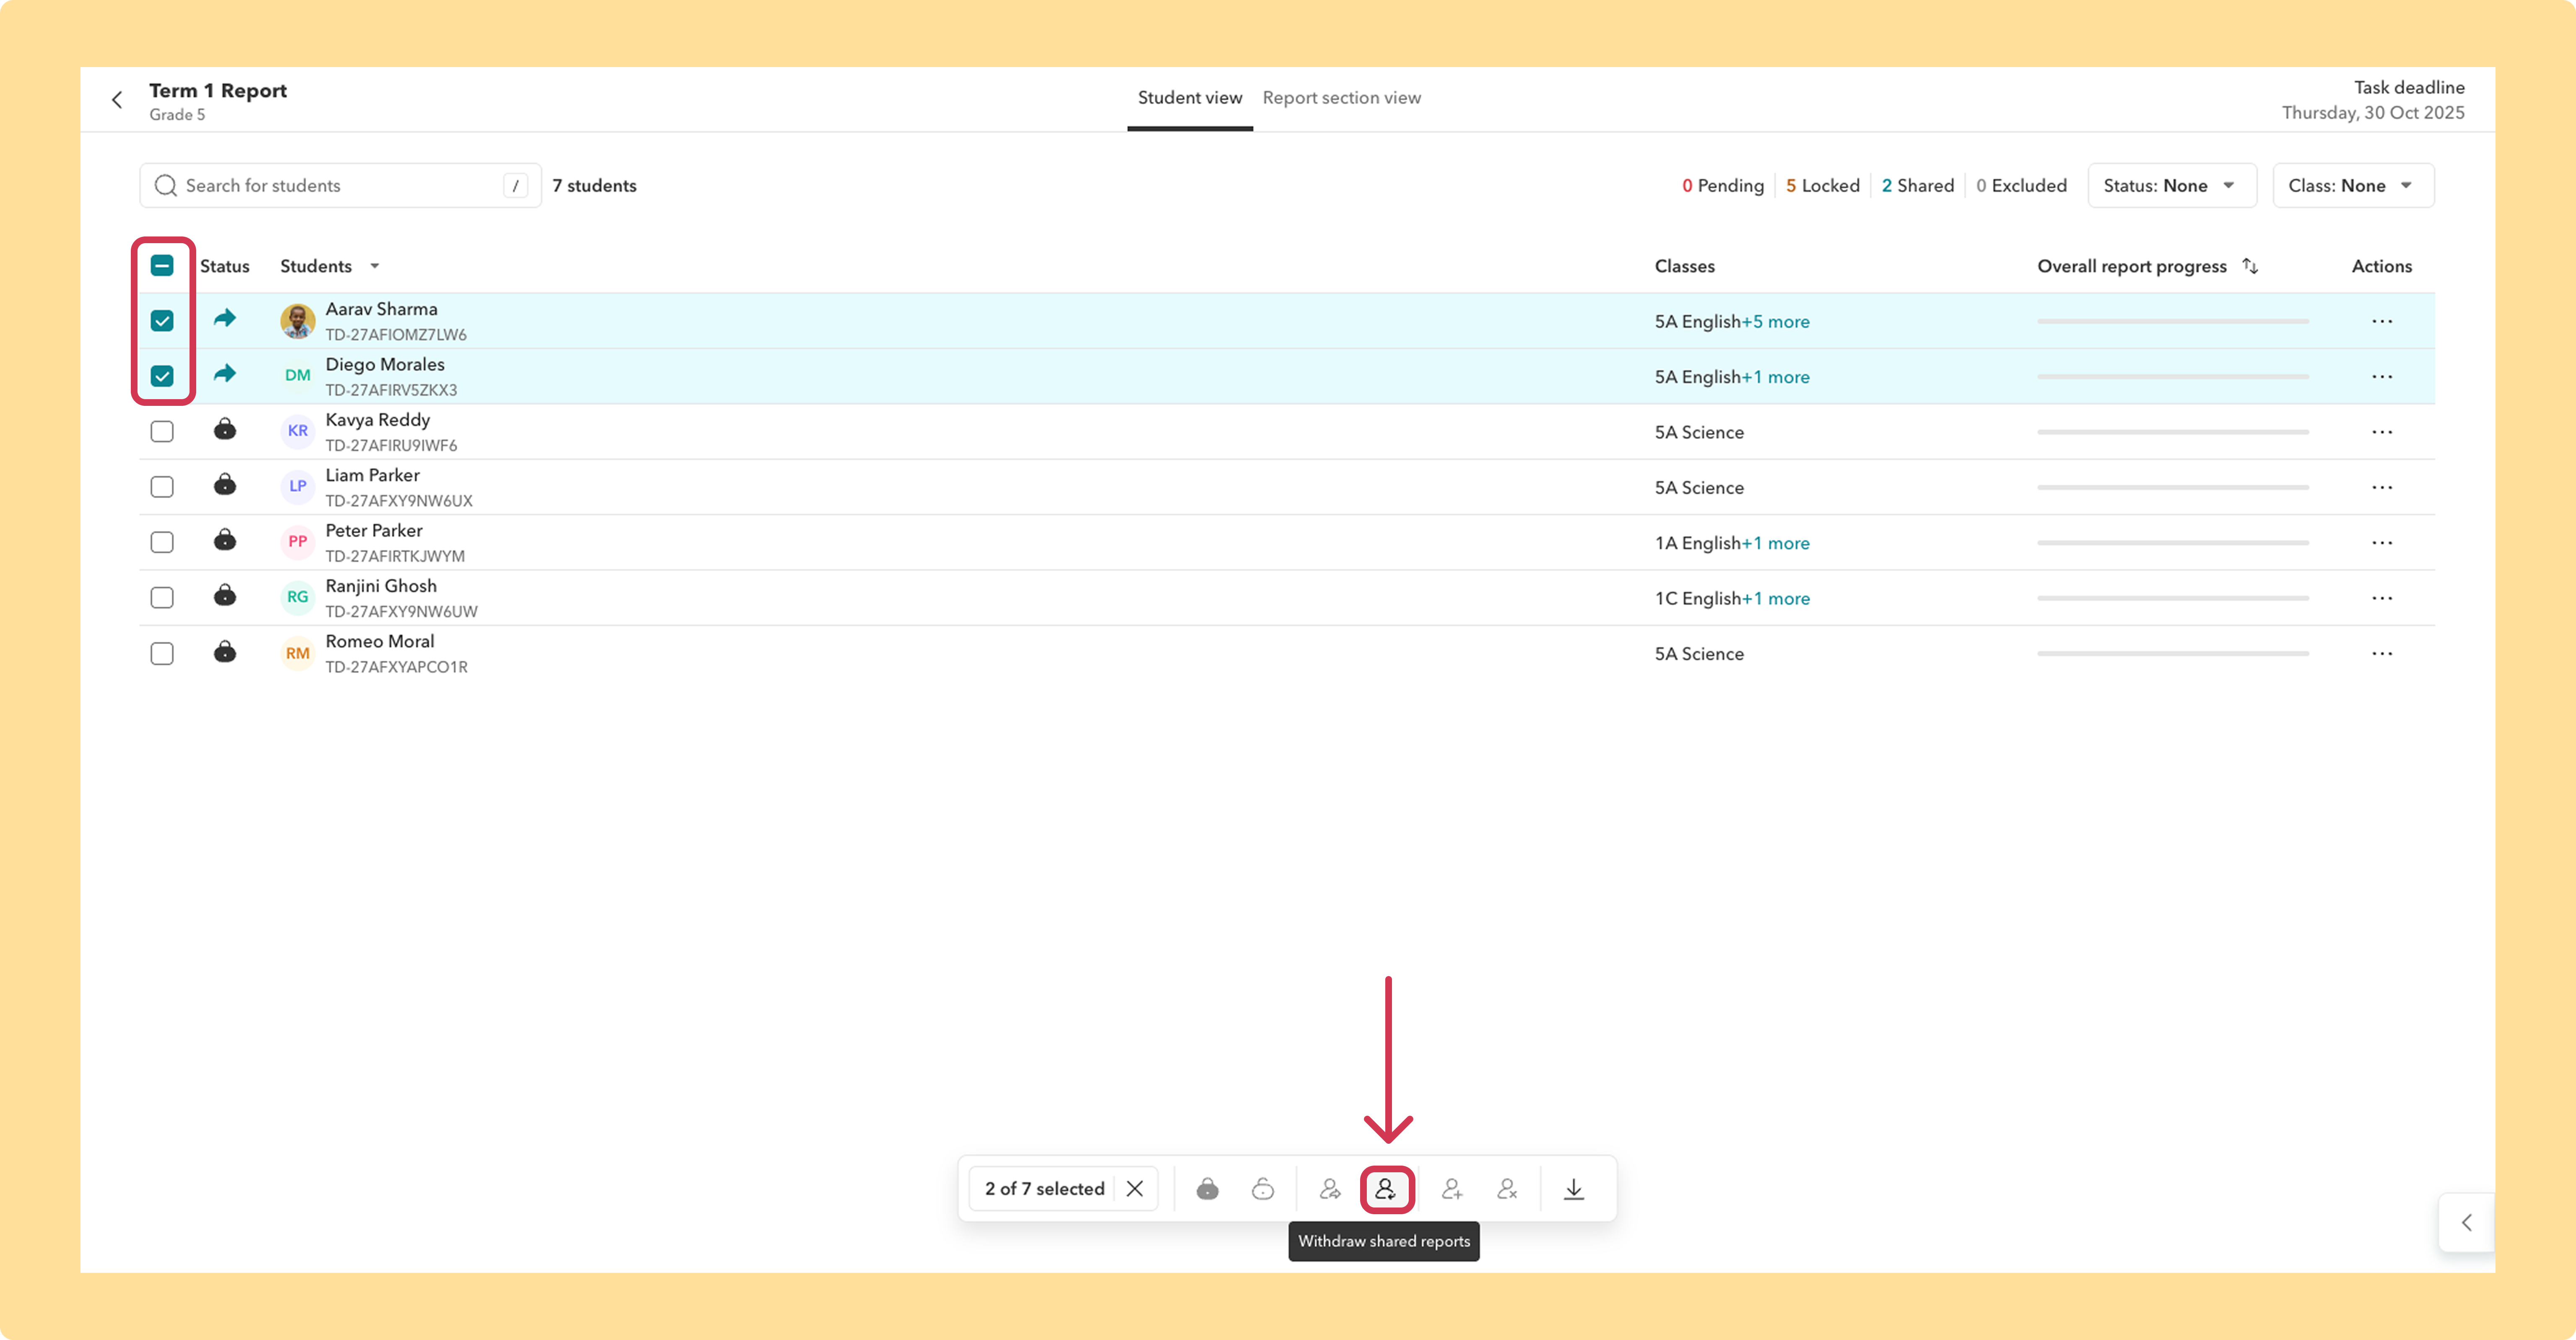
Task: Open the Status: None filter dropdown
Action: [x=2172, y=186]
